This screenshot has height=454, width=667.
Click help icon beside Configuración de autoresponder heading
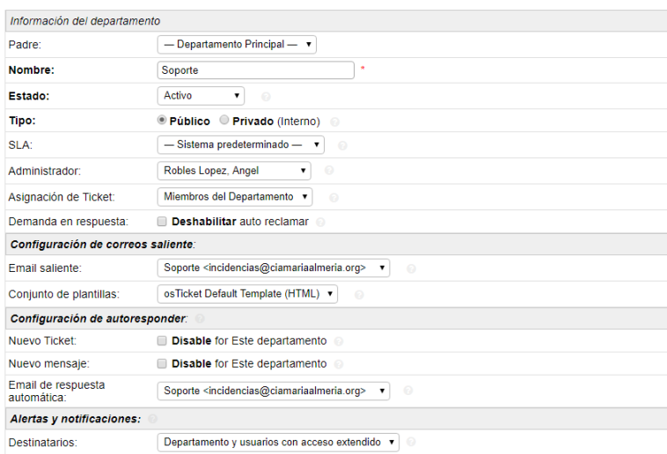pos(199,318)
